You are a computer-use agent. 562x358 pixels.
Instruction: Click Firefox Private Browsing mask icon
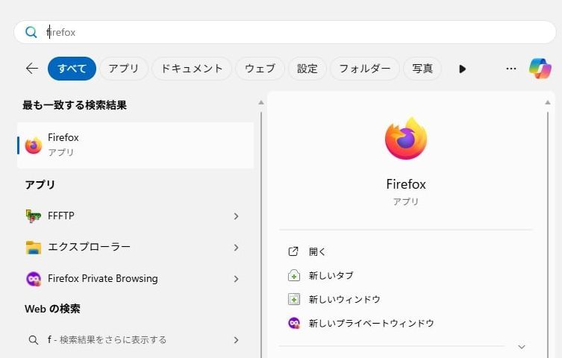34,279
